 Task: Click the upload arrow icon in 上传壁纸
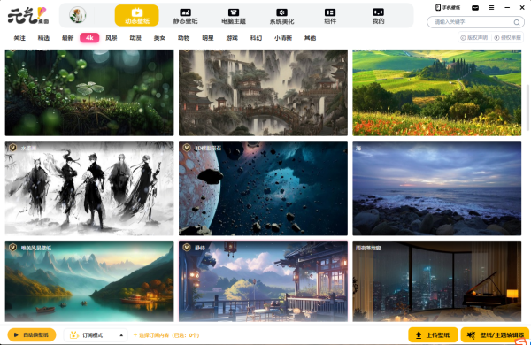click(419, 335)
